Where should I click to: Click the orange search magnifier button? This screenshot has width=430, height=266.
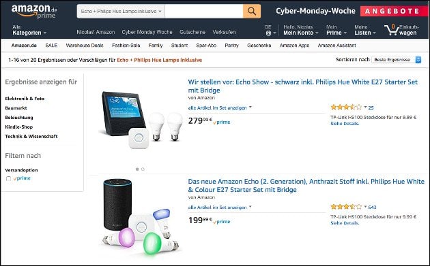coord(251,11)
